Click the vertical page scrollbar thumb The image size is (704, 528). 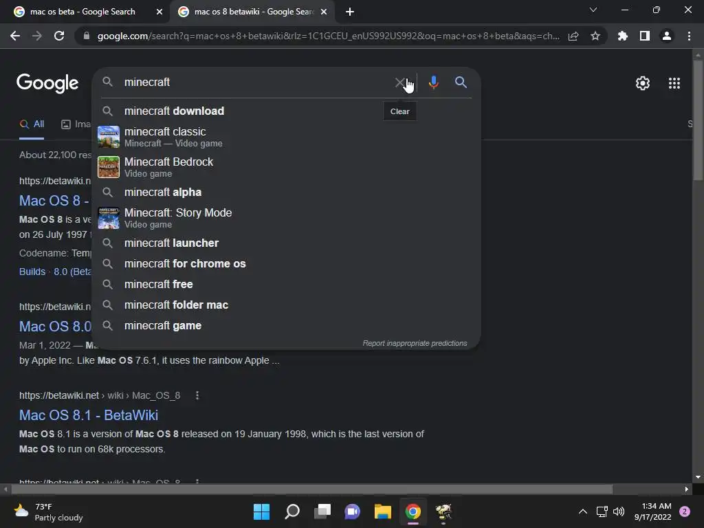[698, 120]
